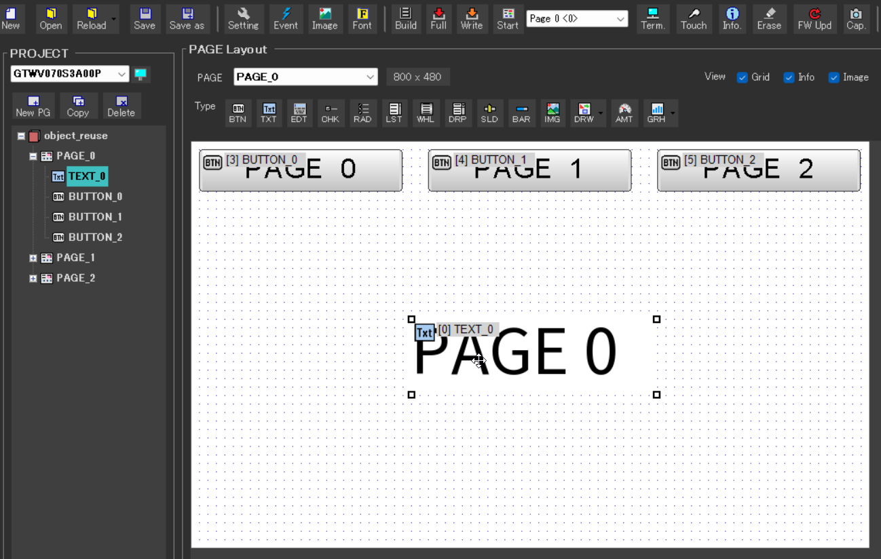881x559 pixels.
Task: Click the Write icon to transfer data
Action: (x=472, y=18)
